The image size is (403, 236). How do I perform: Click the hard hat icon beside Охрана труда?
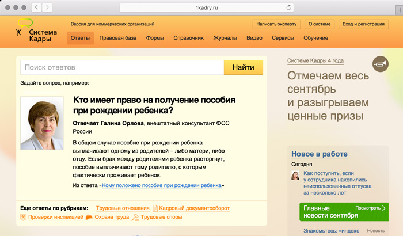point(89,217)
